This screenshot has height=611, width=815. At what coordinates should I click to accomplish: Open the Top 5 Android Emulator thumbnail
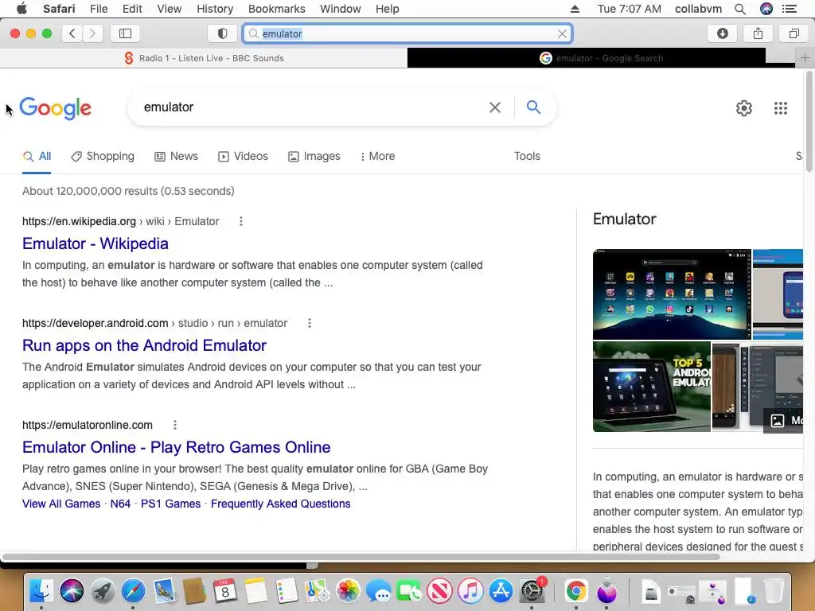tap(651, 387)
